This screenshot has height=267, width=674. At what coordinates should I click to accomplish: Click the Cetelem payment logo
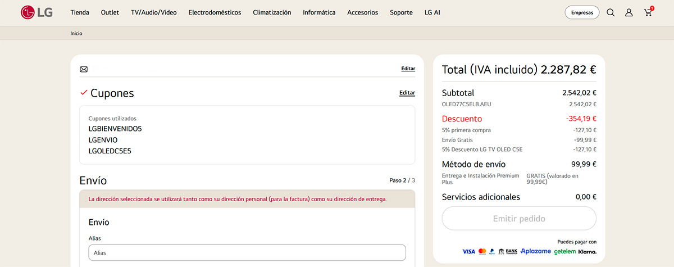564,251
